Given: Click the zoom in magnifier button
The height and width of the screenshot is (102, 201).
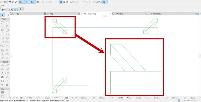Looking at the screenshot, I should (x=17, y=98).
